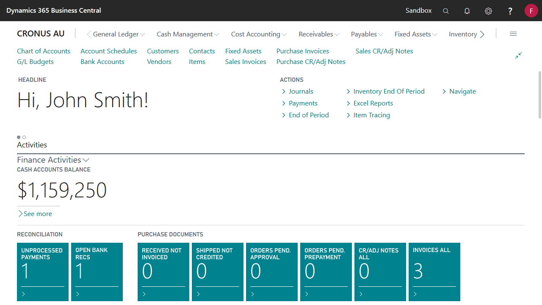
Task: Click the vertical page scrollbar
Action: (539, 95)
